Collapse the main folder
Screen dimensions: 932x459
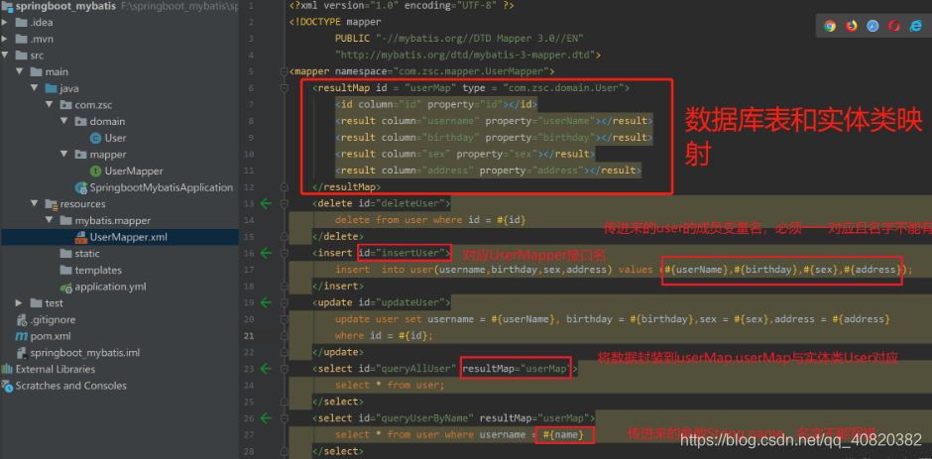(20, 72)
